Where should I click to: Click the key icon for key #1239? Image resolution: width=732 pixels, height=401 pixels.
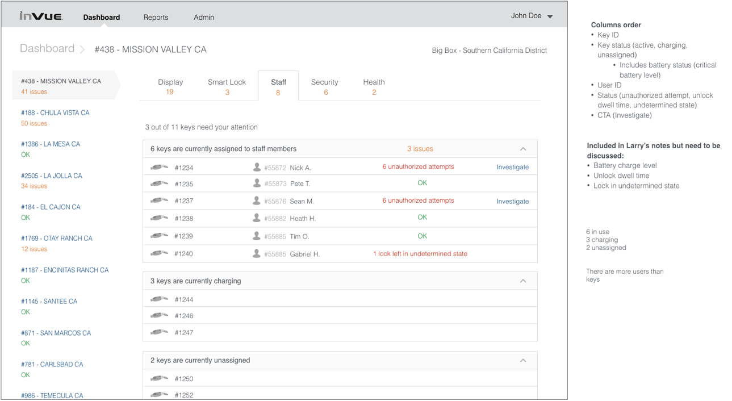tap(159, 236)
